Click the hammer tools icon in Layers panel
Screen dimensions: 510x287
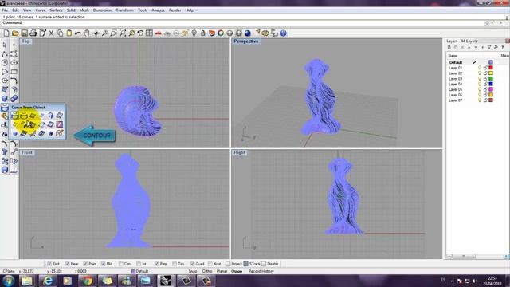(x=496, y=48)
